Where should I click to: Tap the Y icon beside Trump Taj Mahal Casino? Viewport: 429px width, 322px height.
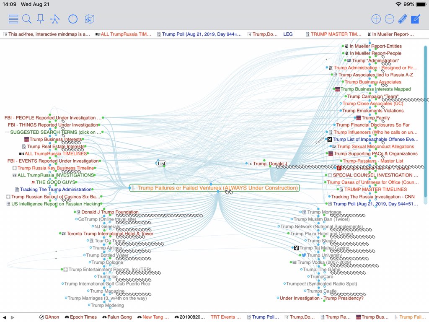pyautogui.click(x=296, y=248)
